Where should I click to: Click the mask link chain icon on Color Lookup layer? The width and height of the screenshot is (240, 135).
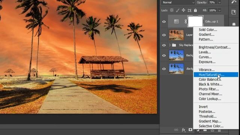(x=186, y=21)
